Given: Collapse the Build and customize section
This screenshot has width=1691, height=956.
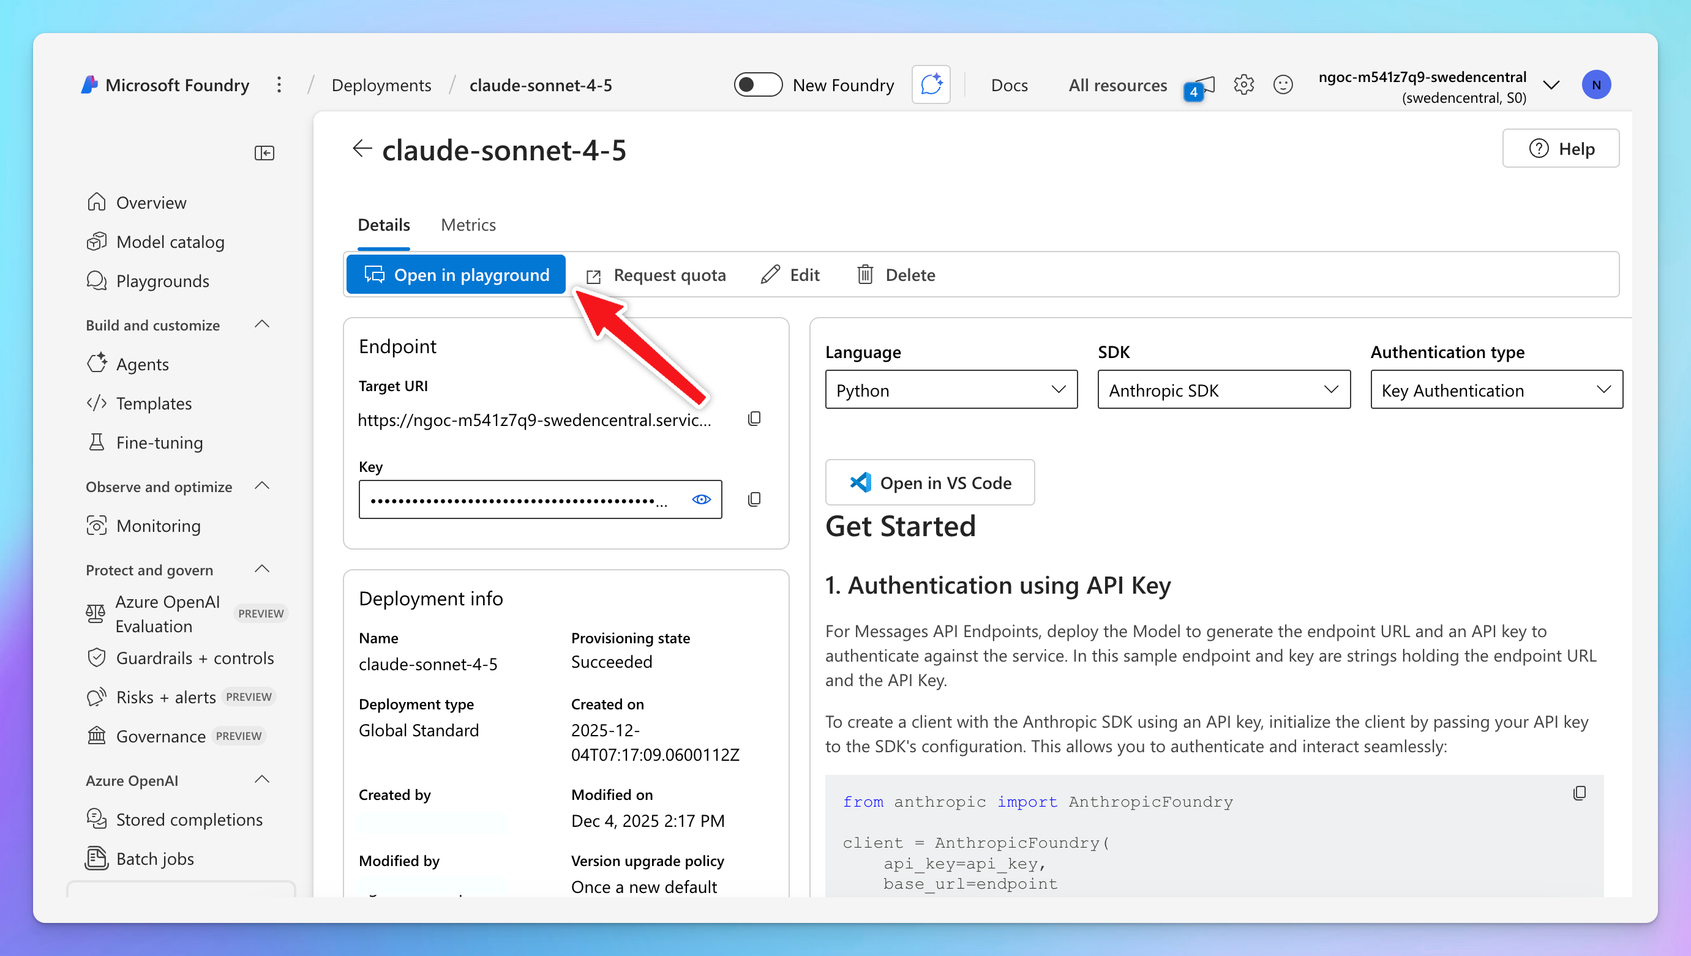Looking at the screenshot, I should pos(262,324).
